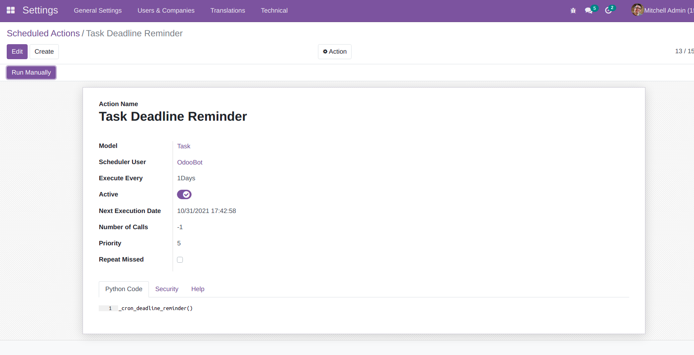Click the Edit button
694x355 pixels.
click(17, 52)
